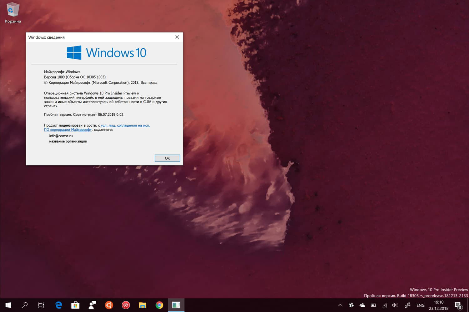This screenshot has height=312, width=469.
Task: Expand hidden system tray icons
Action: point(340,305)
